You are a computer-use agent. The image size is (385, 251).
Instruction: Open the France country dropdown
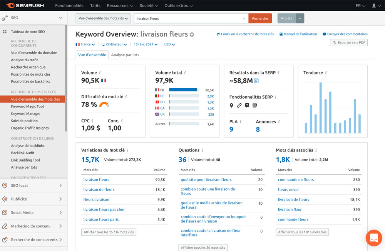[x=85, y=44]
